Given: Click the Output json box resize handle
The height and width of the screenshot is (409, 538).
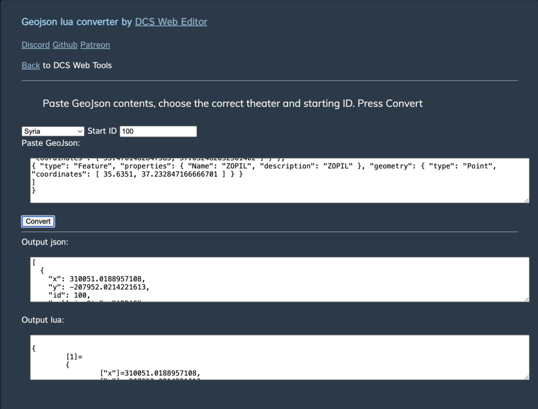Looking at the screenshot, I should tap(526, 299).
